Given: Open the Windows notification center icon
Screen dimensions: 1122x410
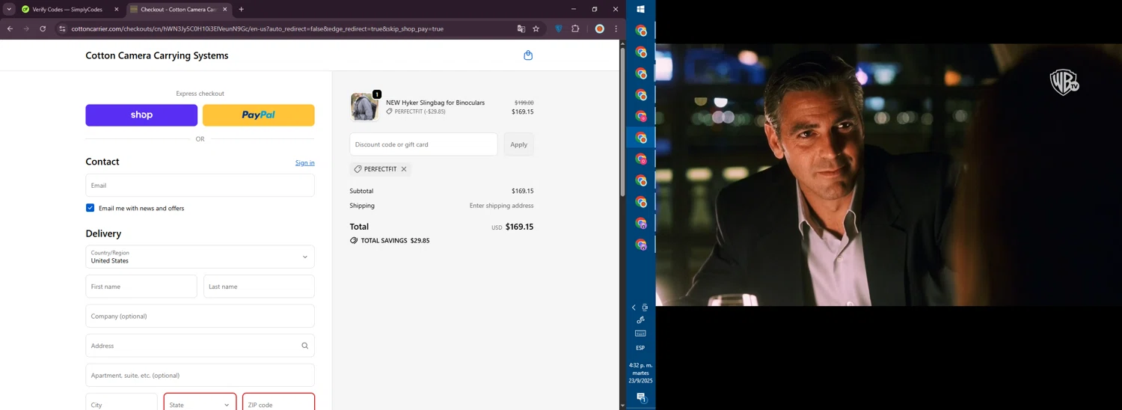Looking at the screenshot, I should tap(641, 398).
